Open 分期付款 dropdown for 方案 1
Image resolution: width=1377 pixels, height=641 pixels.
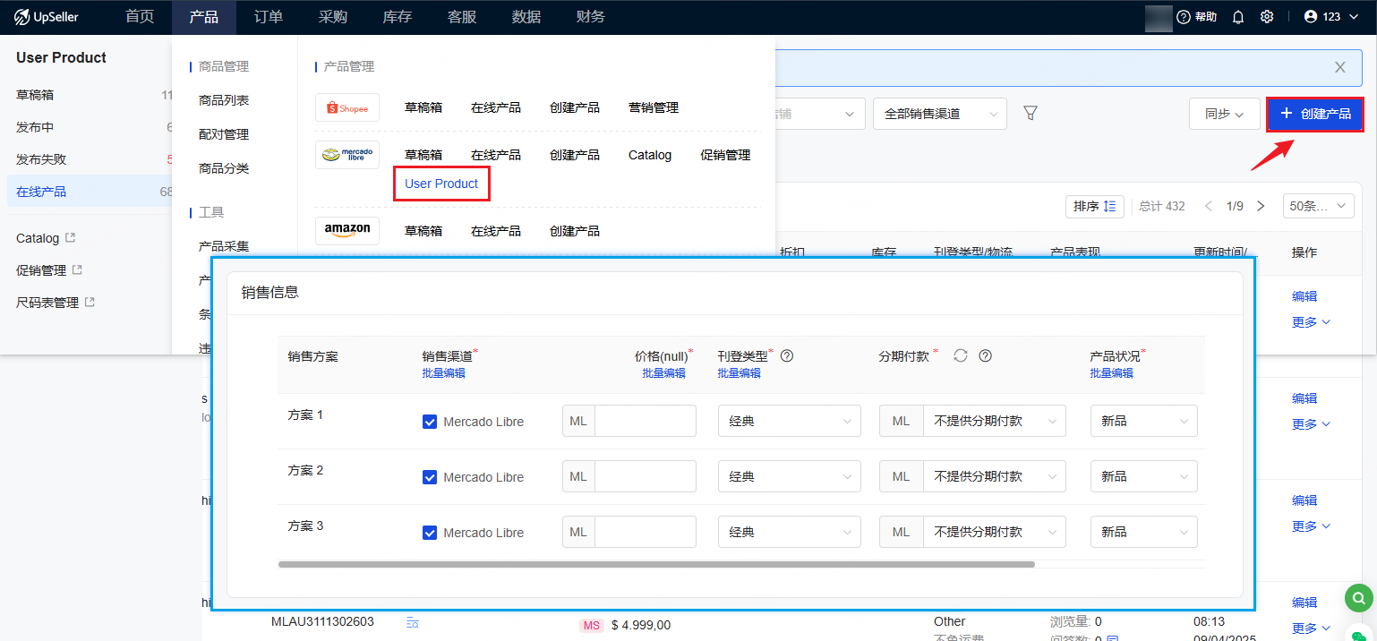pyautogui.click(x=995, y=421)
